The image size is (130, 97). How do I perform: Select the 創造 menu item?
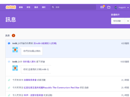21,7
